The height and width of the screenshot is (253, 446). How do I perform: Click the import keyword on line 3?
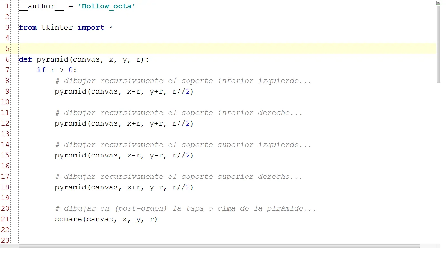click(x=91, y=27)
